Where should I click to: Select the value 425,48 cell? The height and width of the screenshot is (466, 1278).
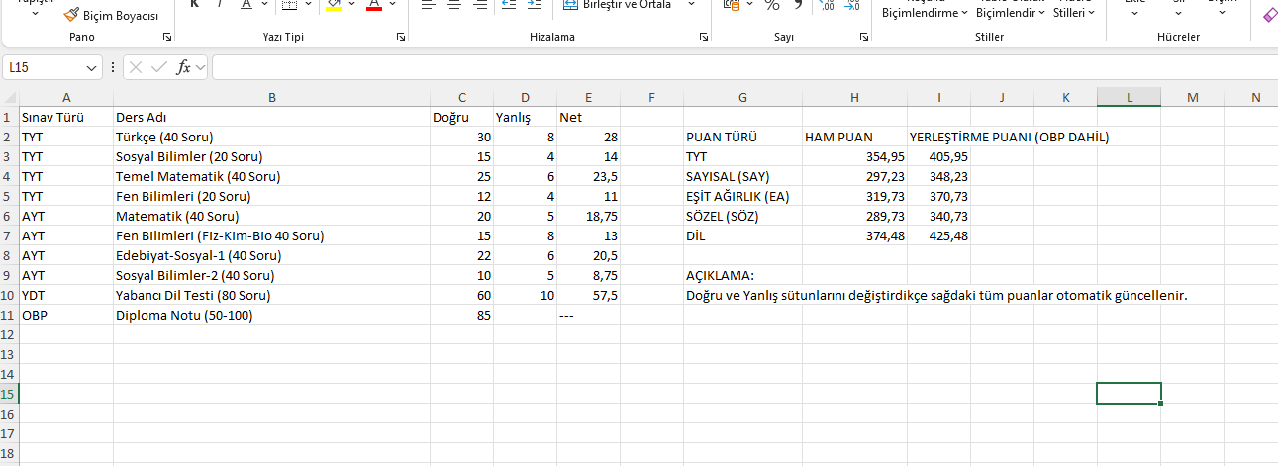pyautogui.click(x=938, y=235)
